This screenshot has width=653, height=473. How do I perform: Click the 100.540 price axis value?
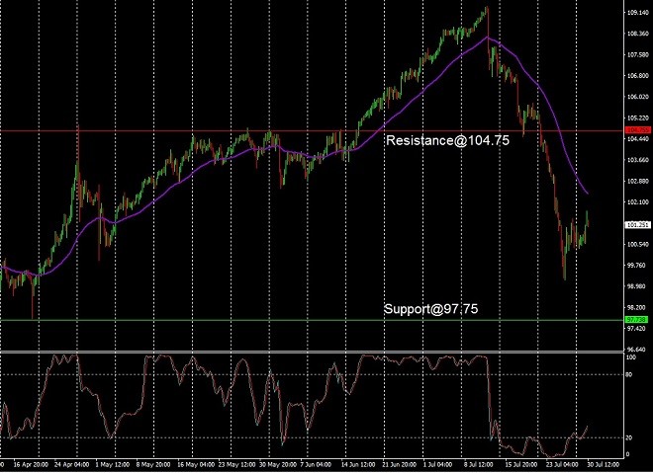(x=637, y=244)
